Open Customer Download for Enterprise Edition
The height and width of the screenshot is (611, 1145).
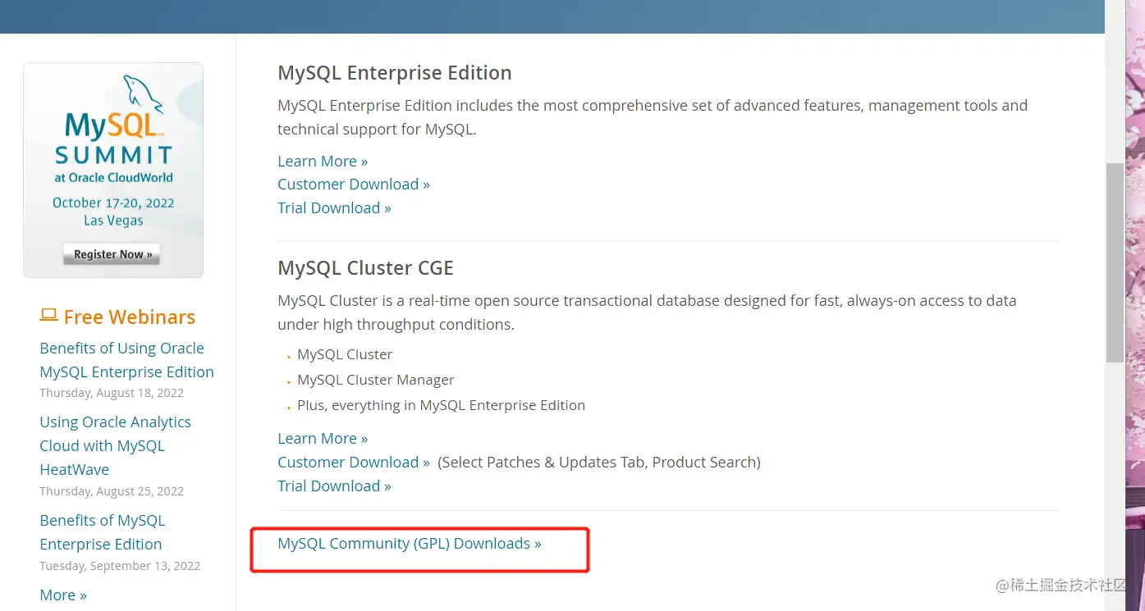coord(353,185)
